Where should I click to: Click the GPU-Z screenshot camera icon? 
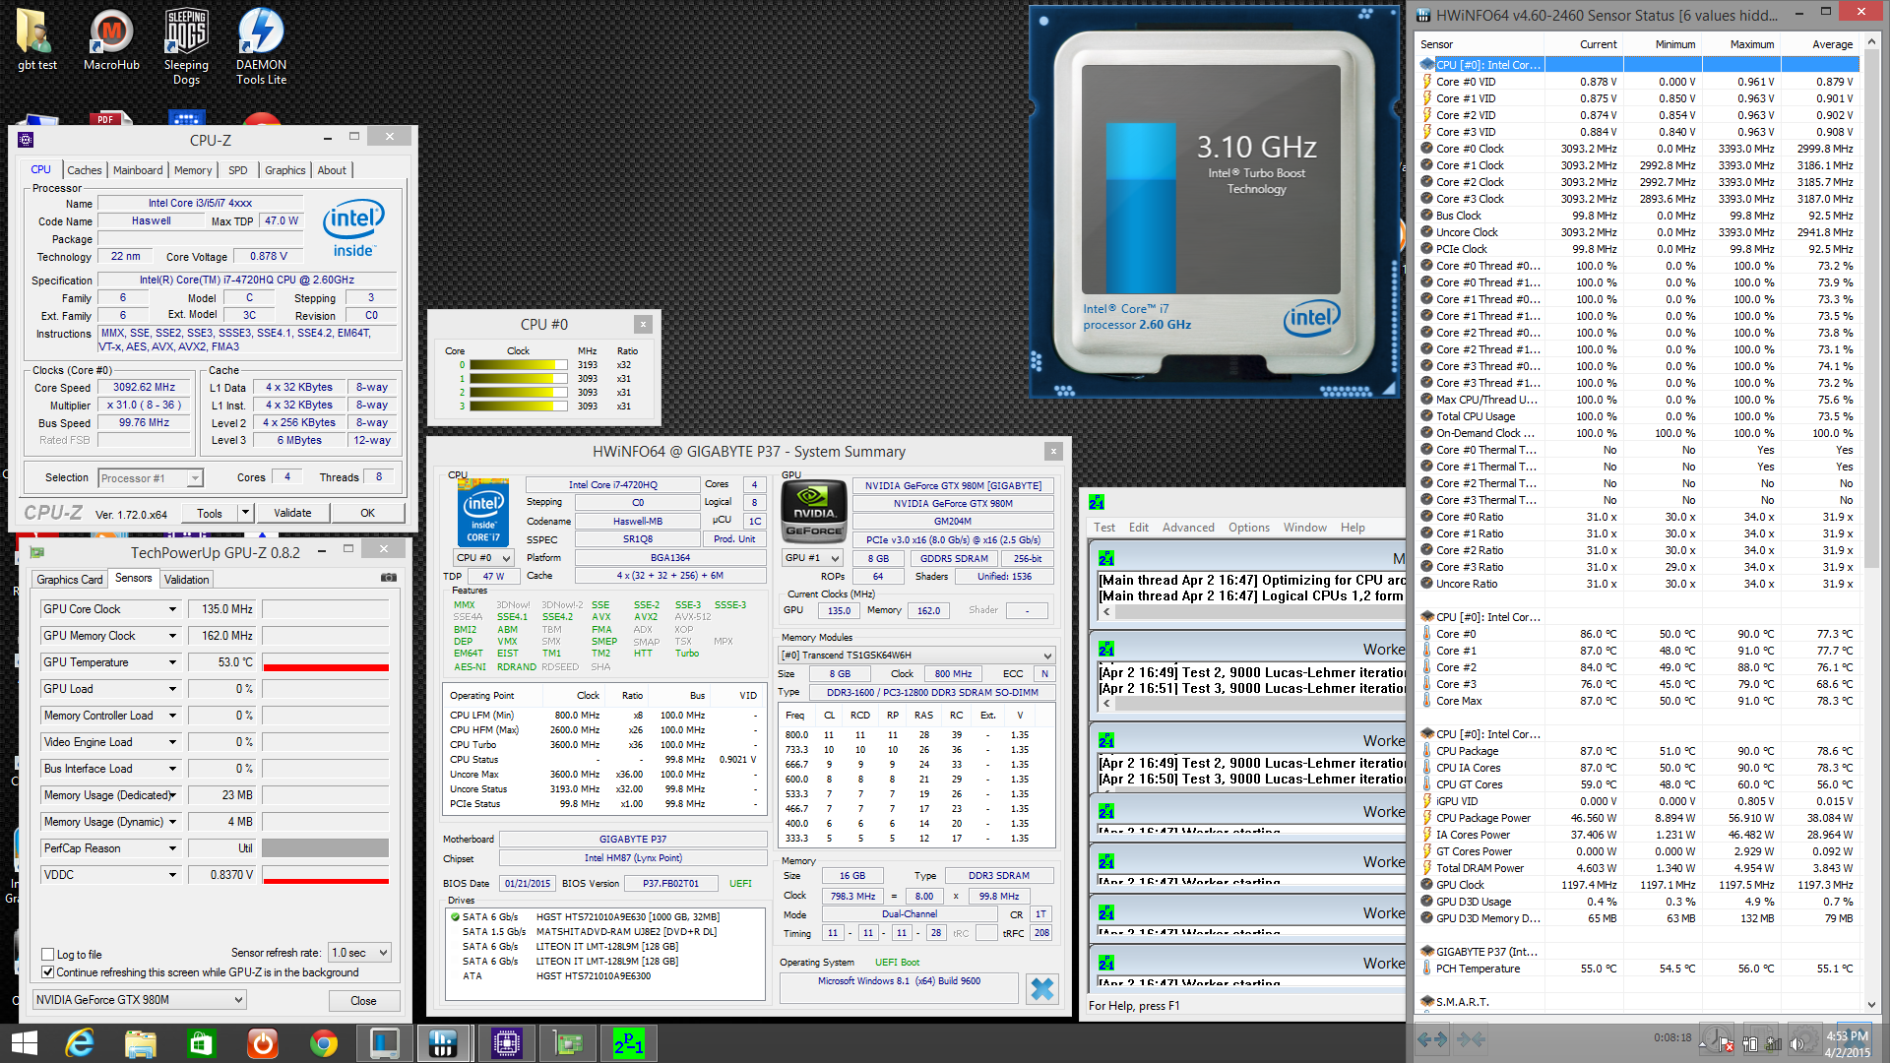[389, 578]
